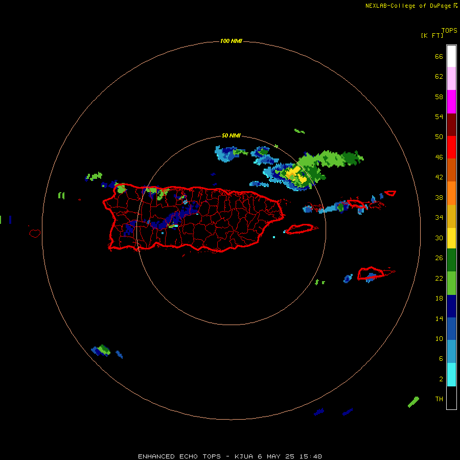This screenshot has height=460, width=460.
Task: Click the black TH threshold swatch
Action: tap(451, 398)
